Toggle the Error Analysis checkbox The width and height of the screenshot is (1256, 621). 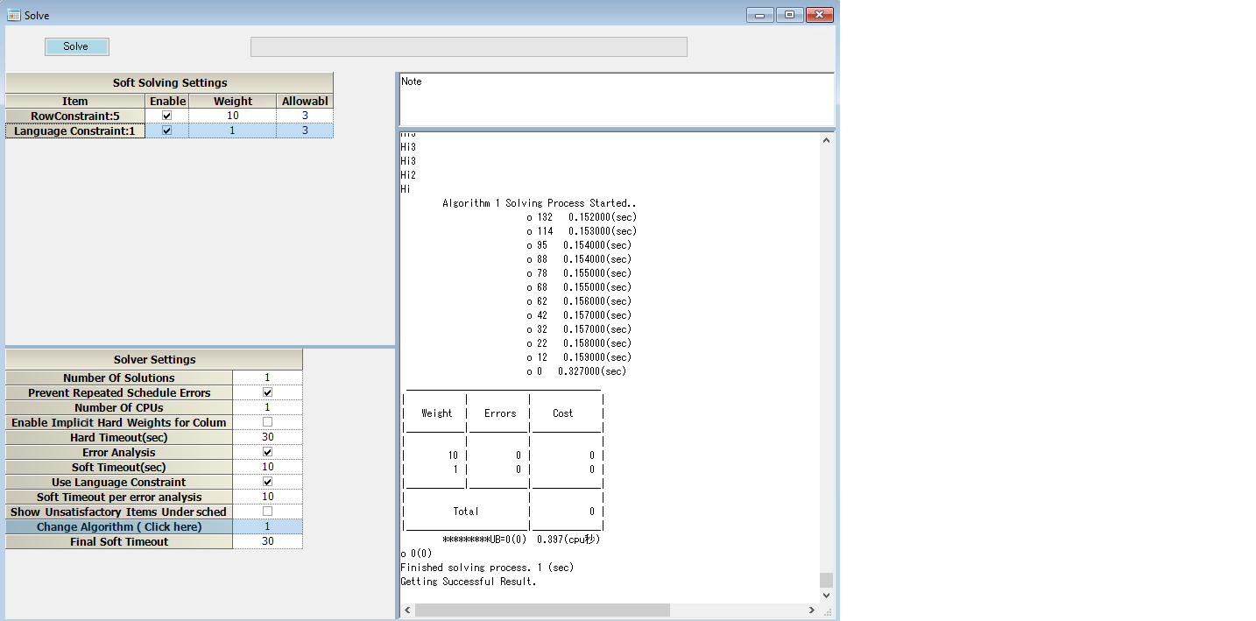268,453
